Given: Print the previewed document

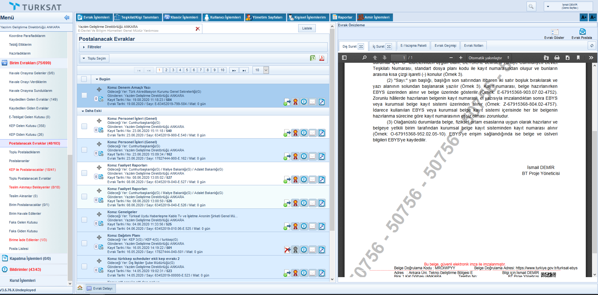Looking at the screenshot, I should point(557,58).
